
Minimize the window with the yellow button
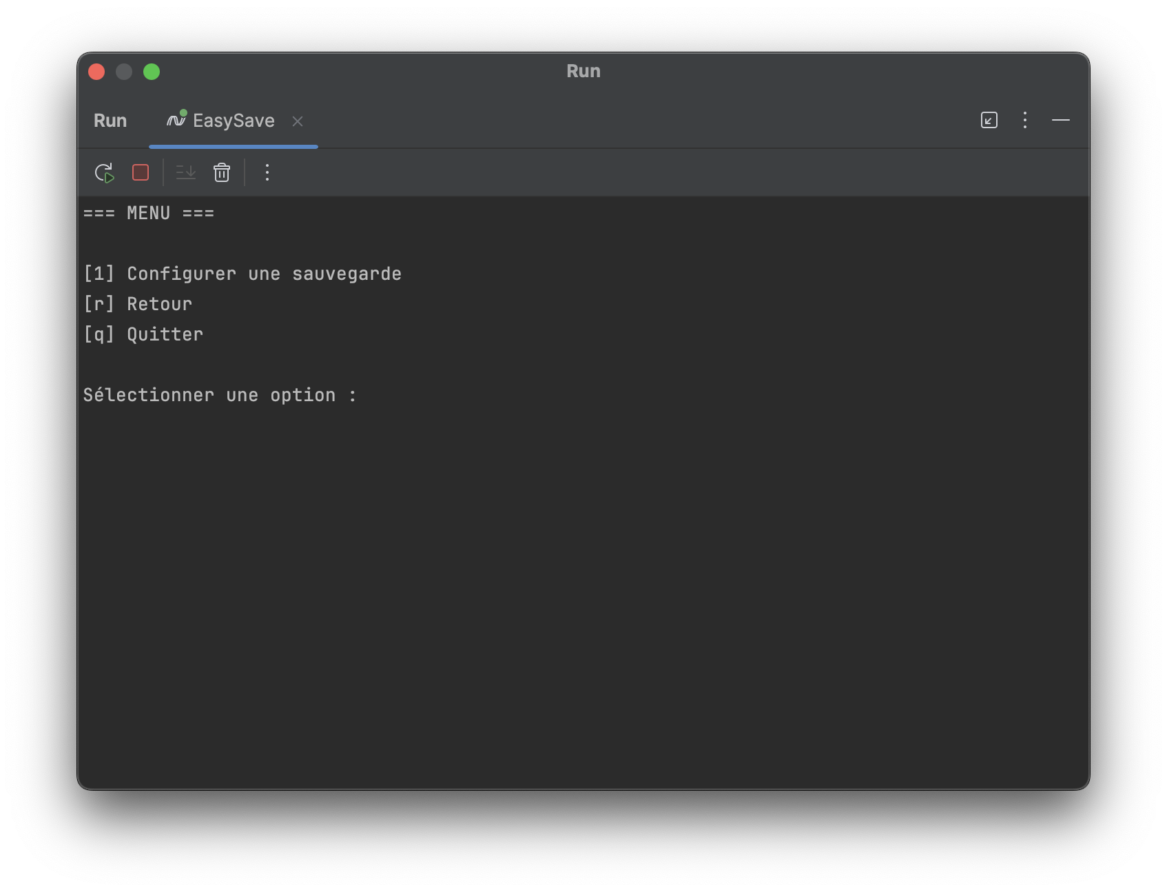124,71
